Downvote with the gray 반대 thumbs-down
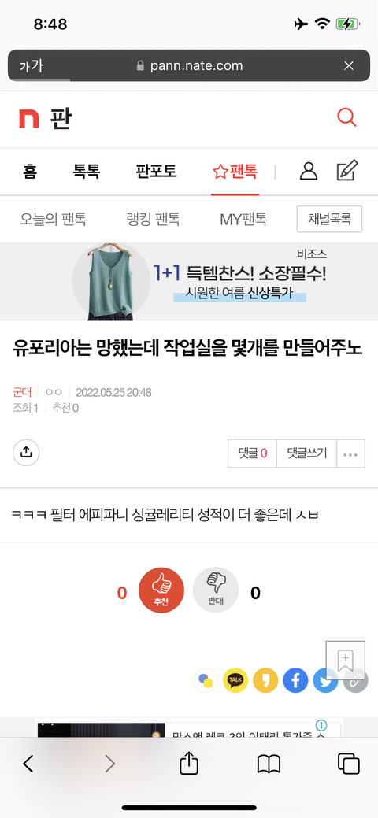The width and height of the screenshot is (378, 818). click(x=216, y=590)
